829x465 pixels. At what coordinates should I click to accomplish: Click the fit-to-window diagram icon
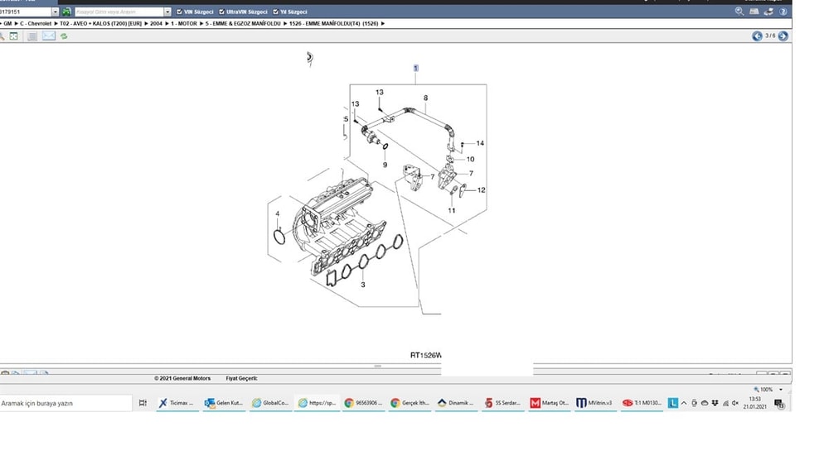pyautogui.click(x=14, y=36)
